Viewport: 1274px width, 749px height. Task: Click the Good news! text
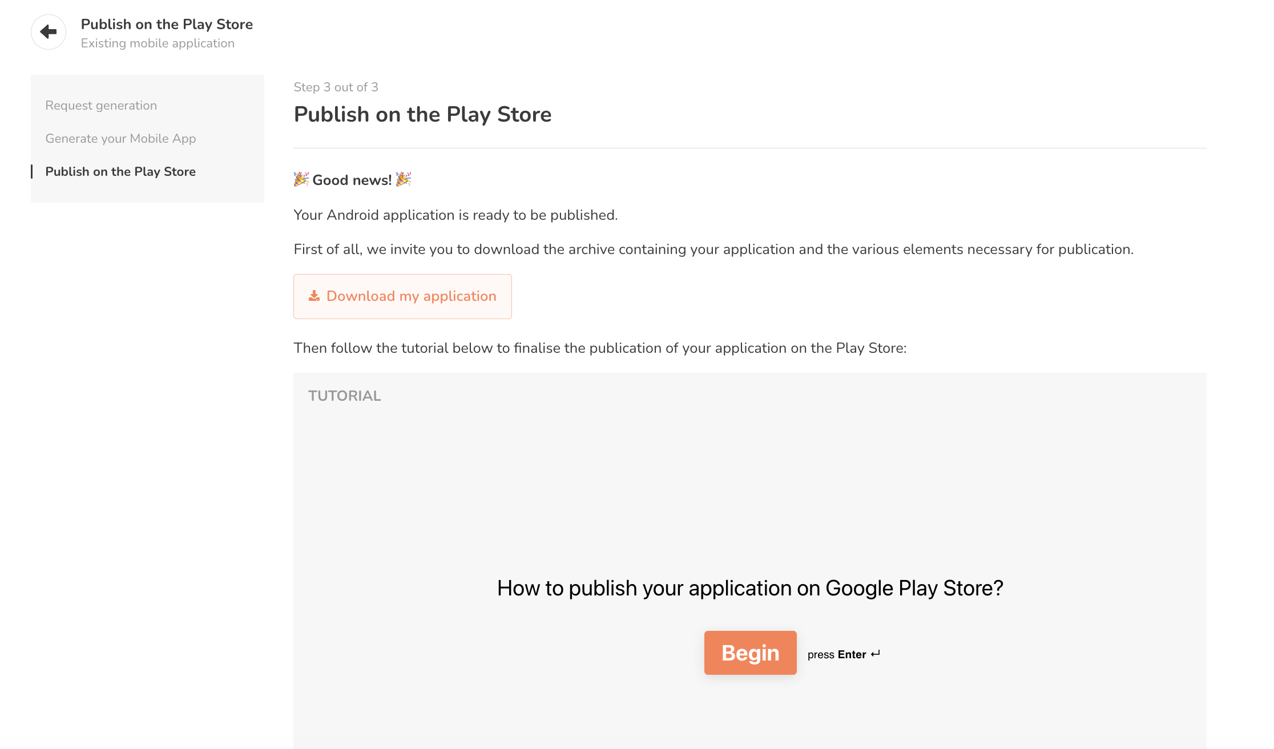coord(352,180)
